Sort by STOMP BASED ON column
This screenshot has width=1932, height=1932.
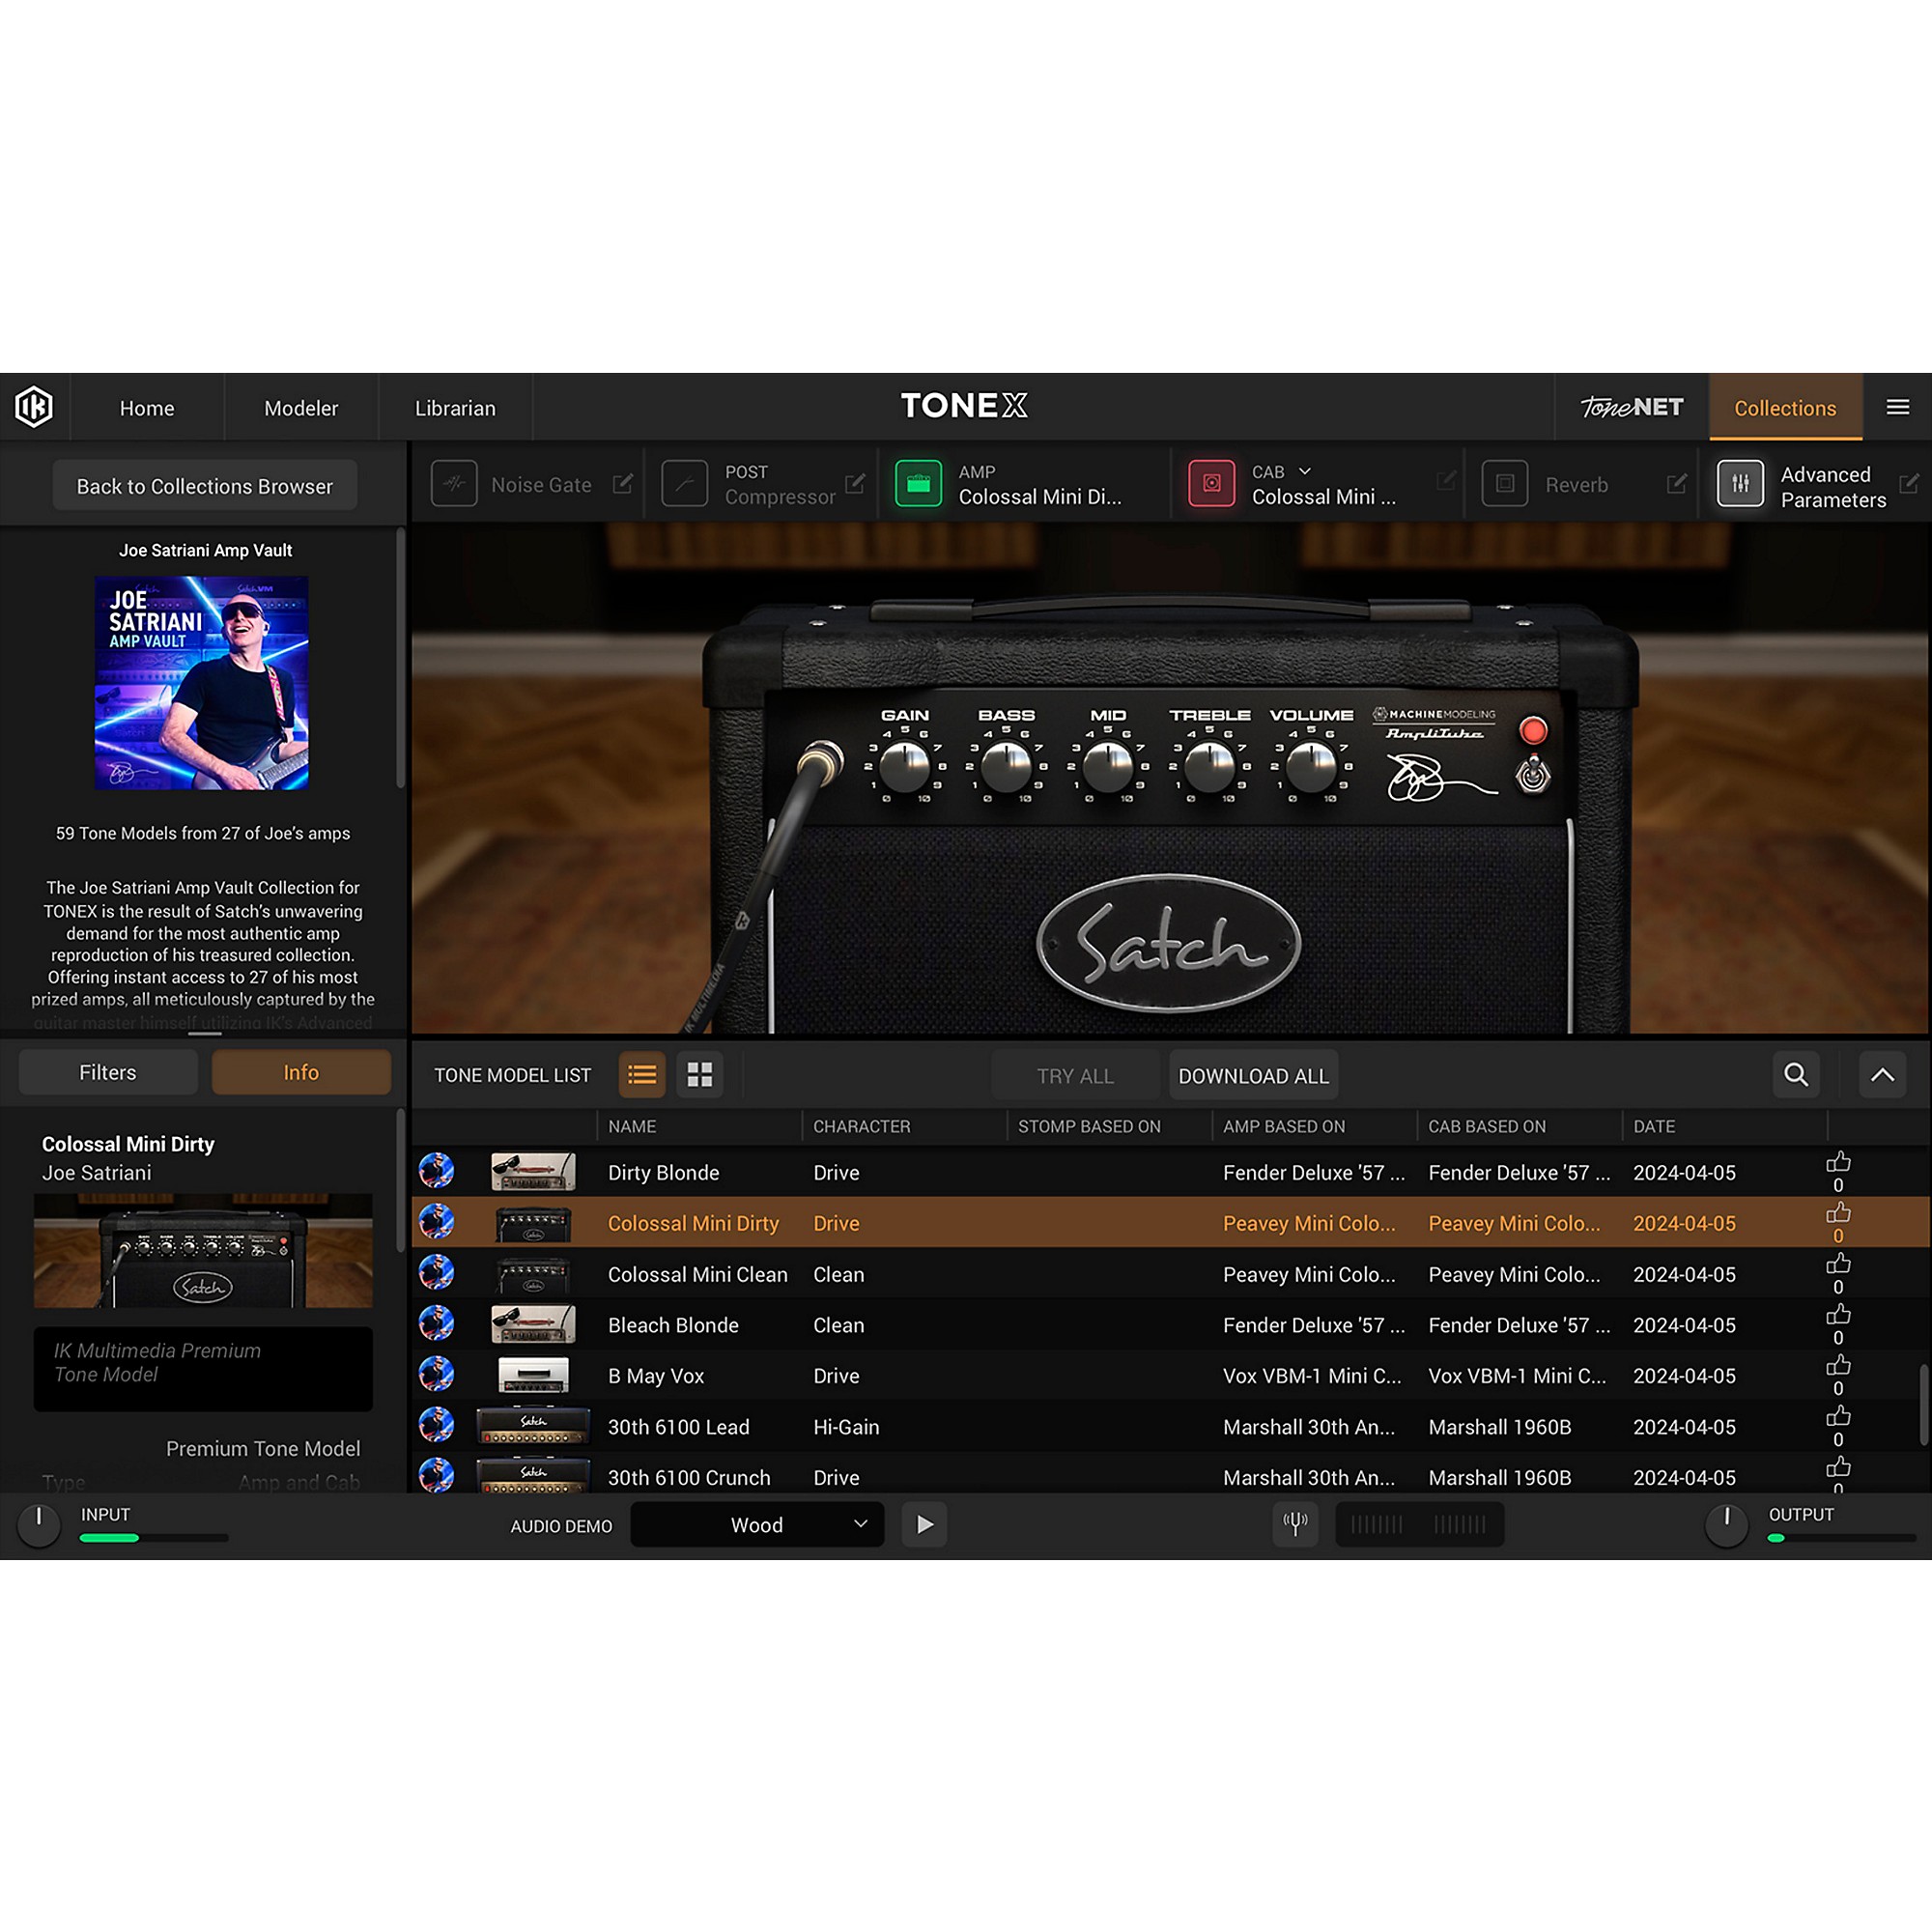pyautogui.click(x=1089, y=1126)
